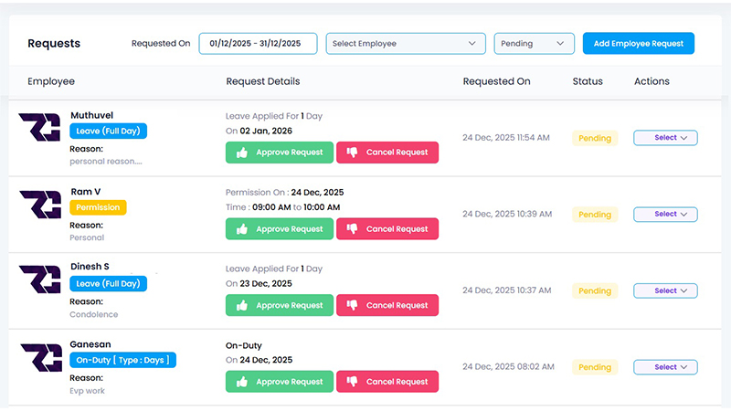Click the Add Employee Request button

(639, 43)
